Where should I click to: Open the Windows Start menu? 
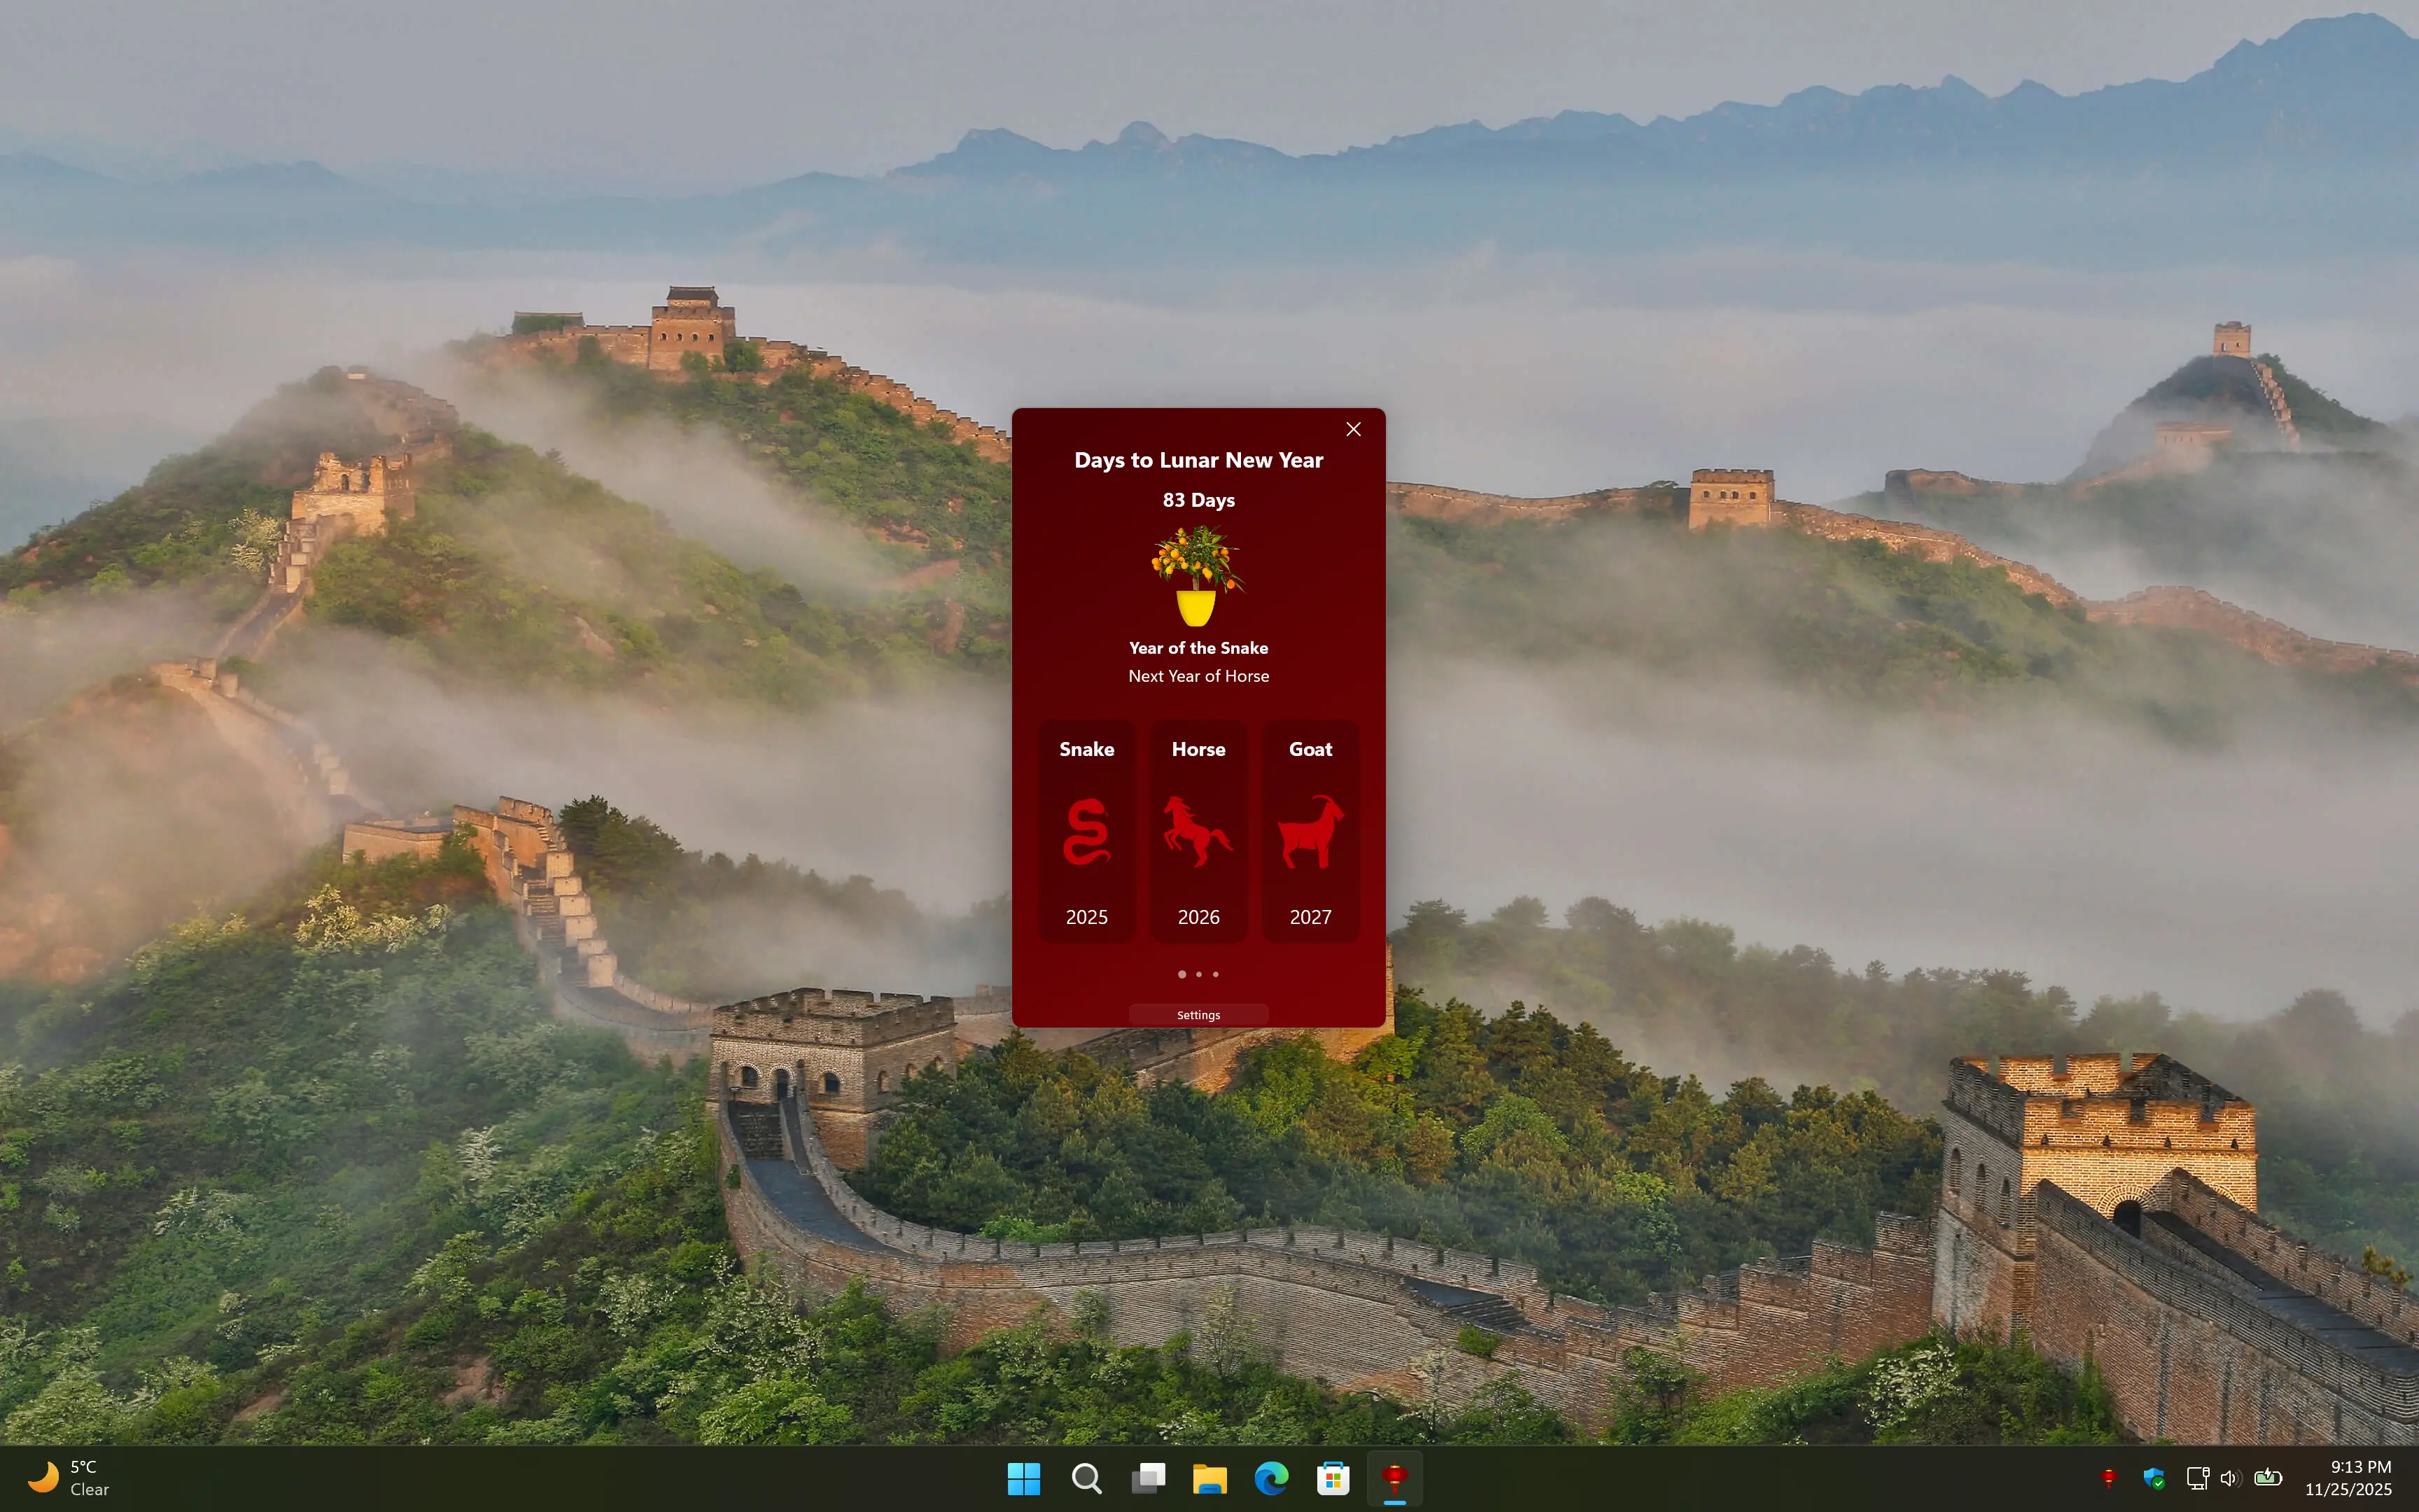click(x=1023, y=1478)
